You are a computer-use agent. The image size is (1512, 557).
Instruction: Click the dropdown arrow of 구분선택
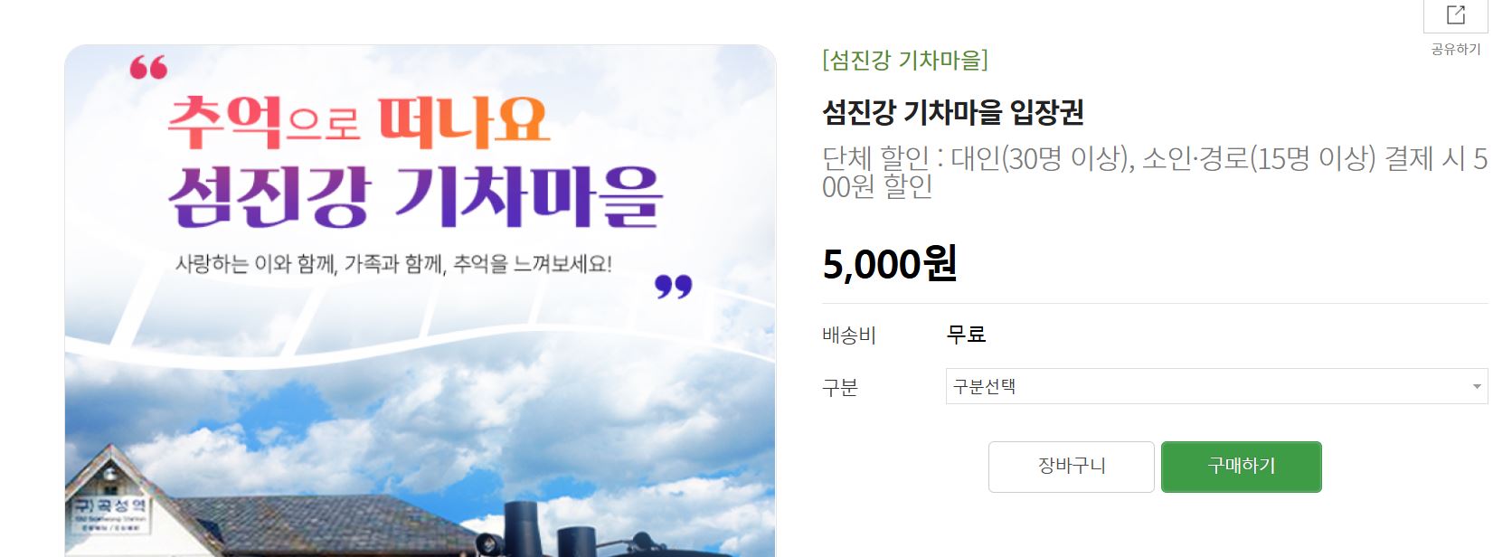1477,387
